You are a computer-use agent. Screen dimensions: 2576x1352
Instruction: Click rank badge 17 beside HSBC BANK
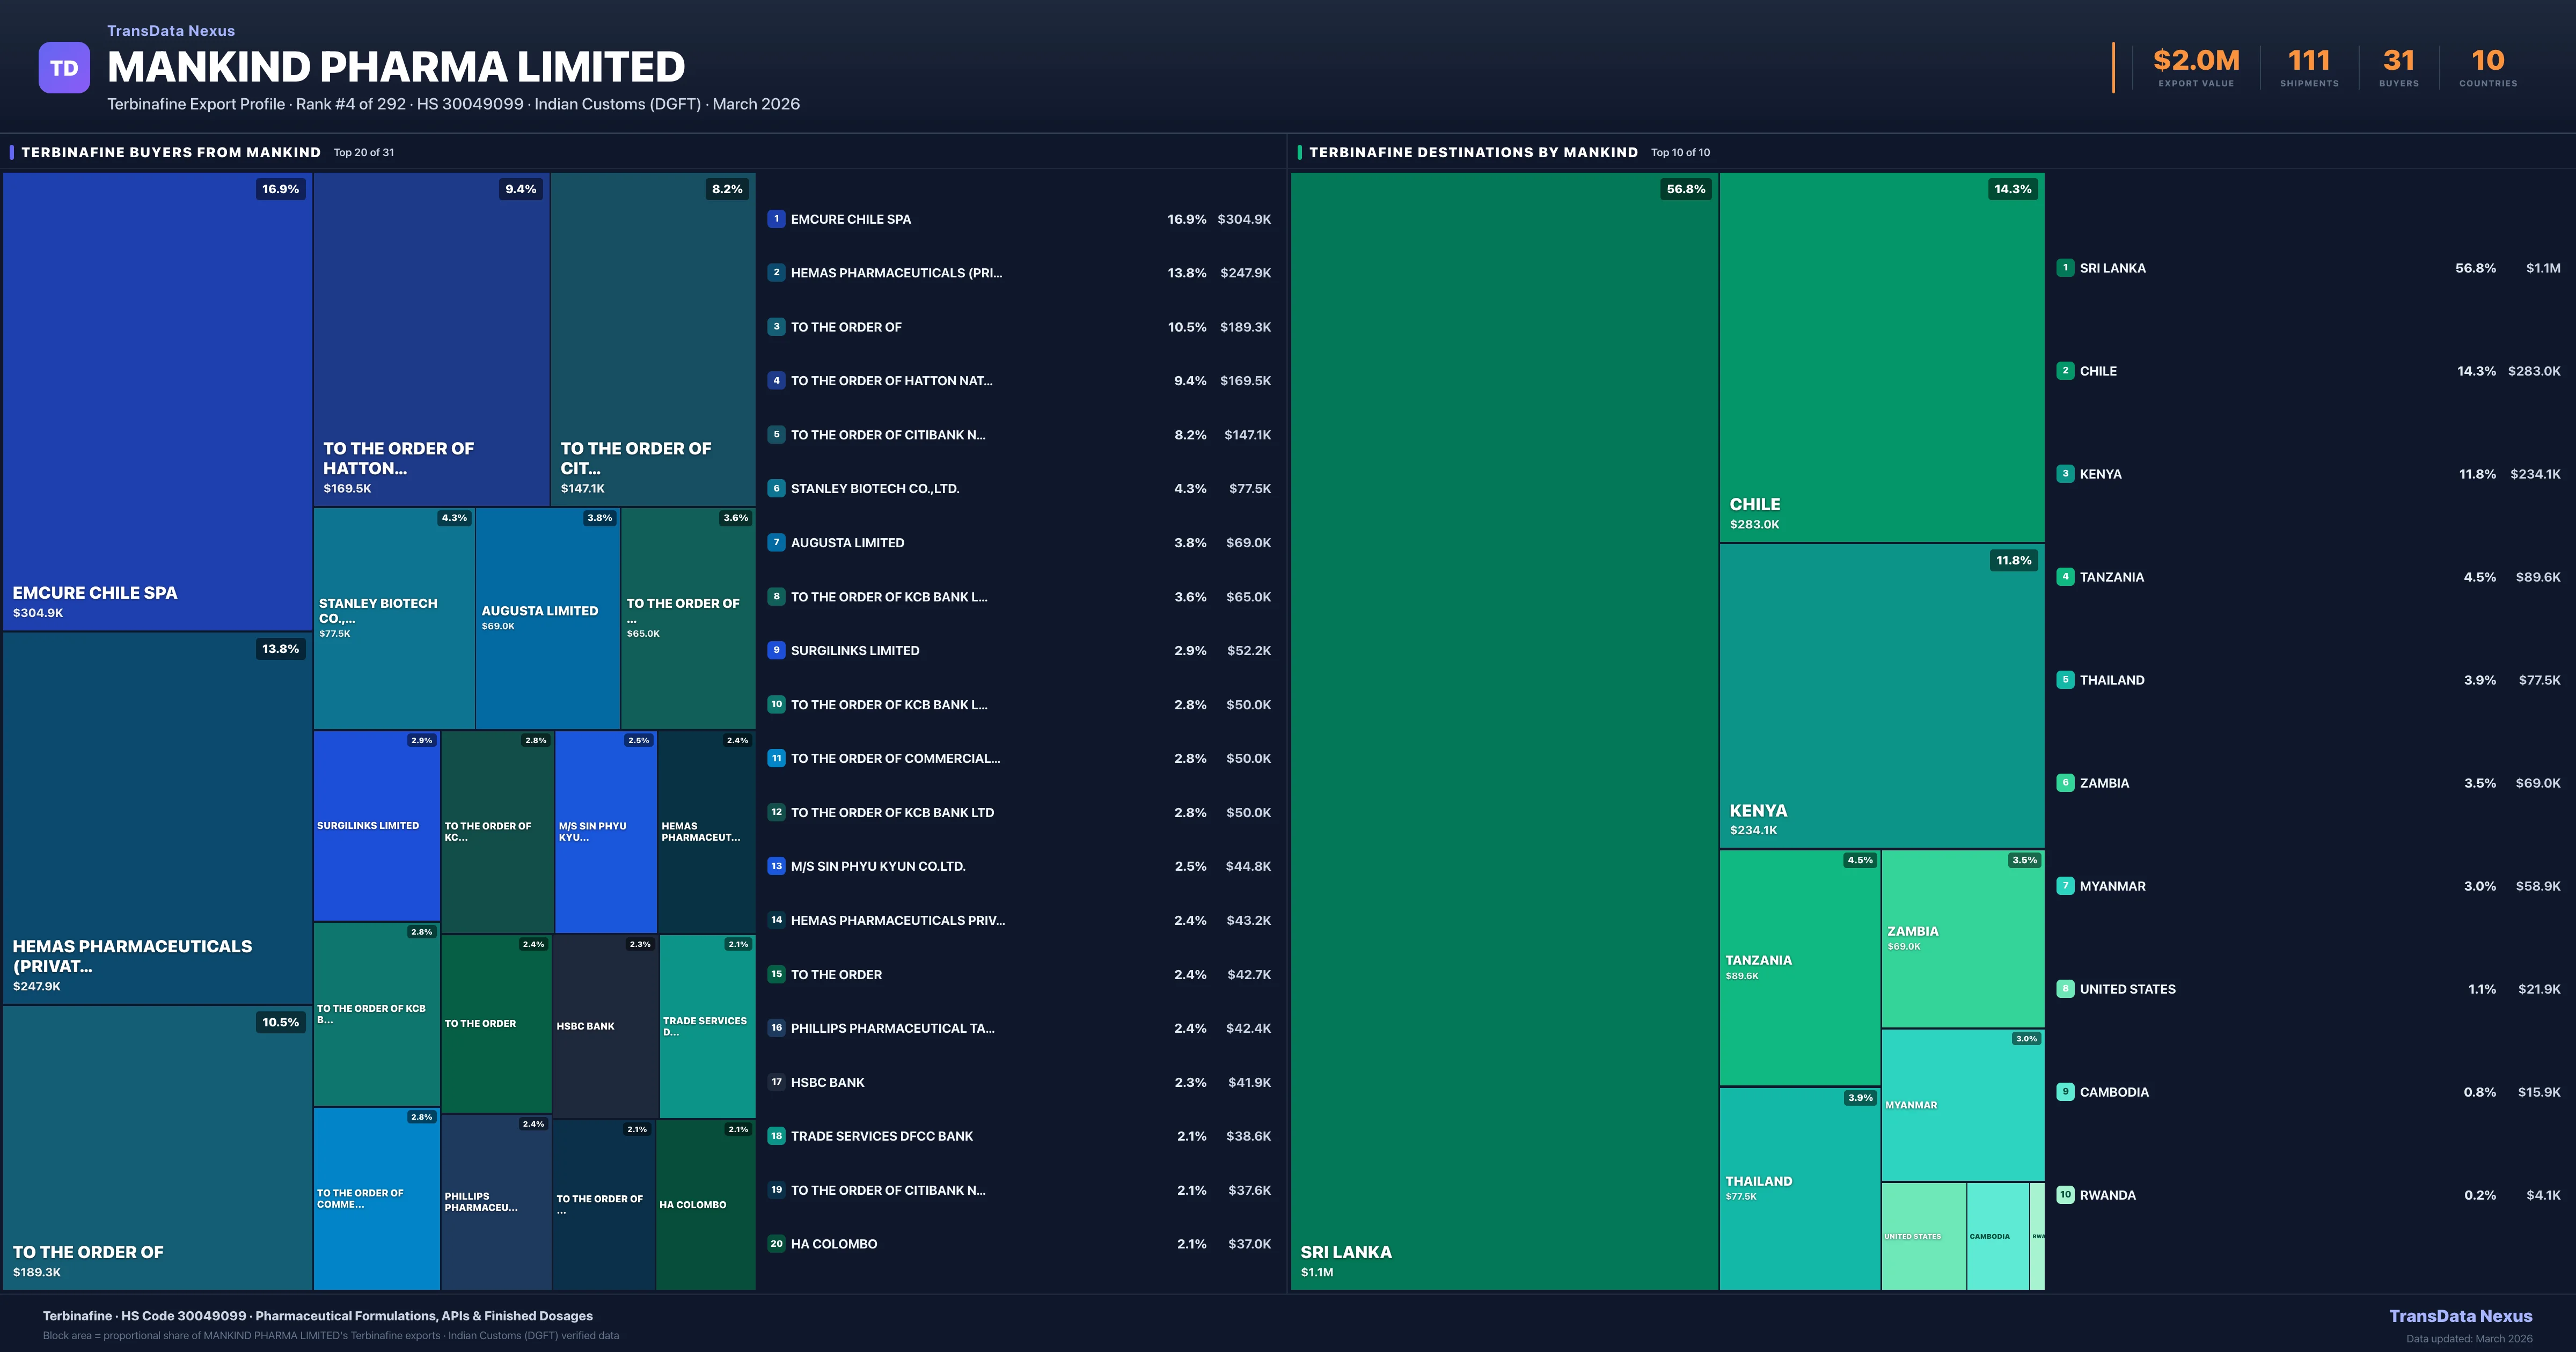[x=776, y=1082]
